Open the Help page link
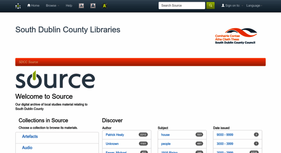The image size is (281, 153). (69, 5)
